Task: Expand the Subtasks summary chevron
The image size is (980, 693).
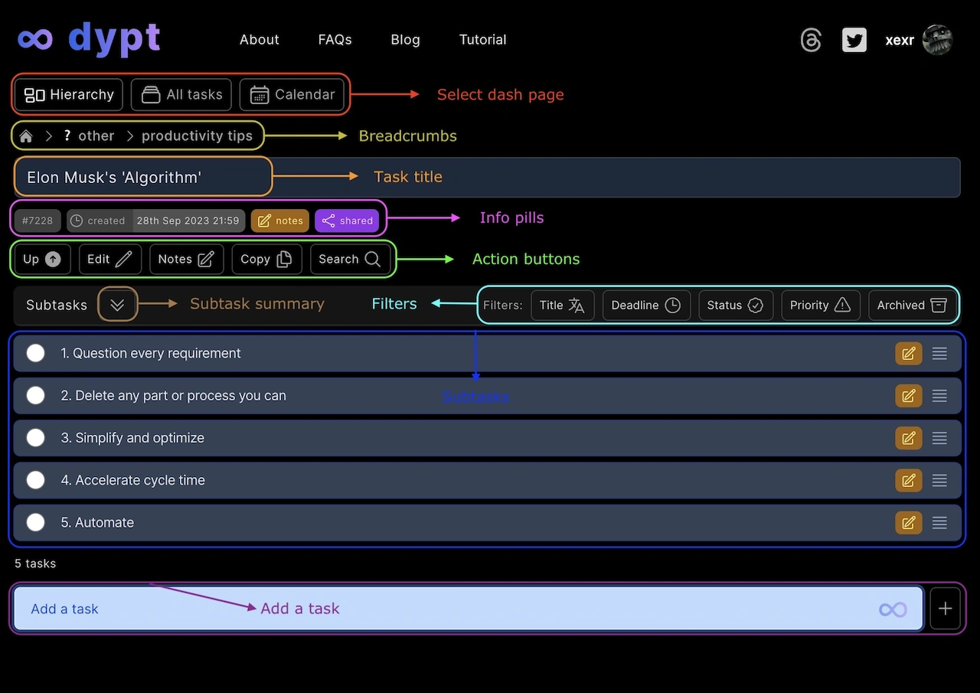Action: click(x=117, y=305)
